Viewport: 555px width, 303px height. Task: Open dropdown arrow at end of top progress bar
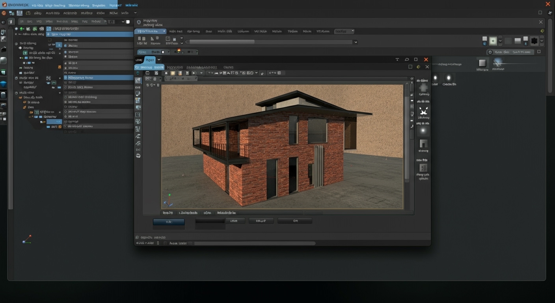[356, 42]
